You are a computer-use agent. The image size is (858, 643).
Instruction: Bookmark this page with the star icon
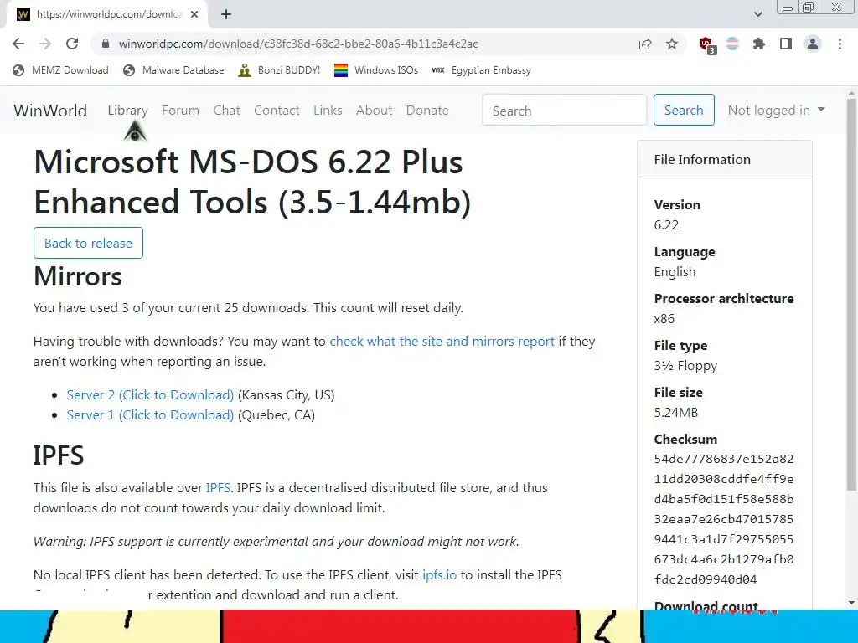pos(672,44)
